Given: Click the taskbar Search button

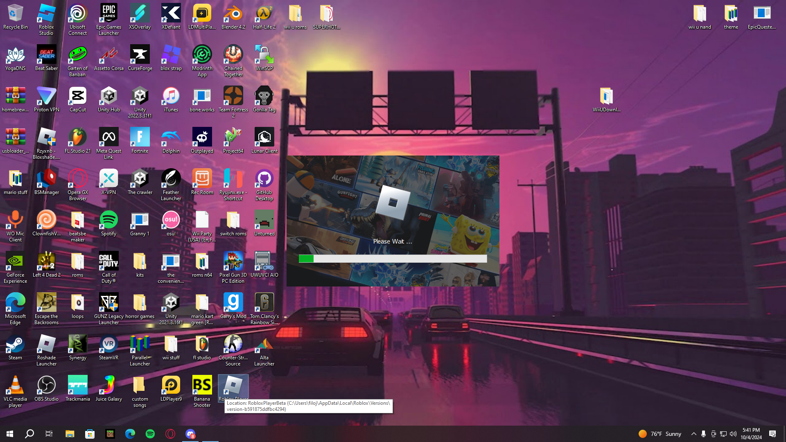Looking at the screenshot, I should click(x=29, y=434).
